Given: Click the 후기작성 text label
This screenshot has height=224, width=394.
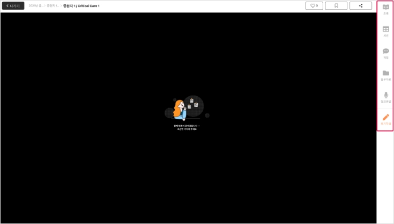Looking at the screenshot, I should pyautogui.click(x=385, y=123).
